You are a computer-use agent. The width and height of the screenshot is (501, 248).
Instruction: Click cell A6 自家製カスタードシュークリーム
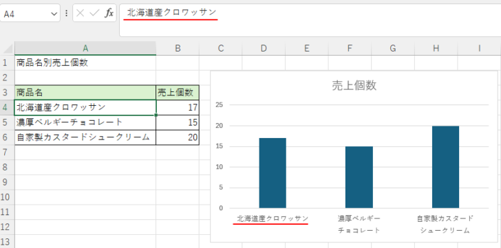[x=85, y=137]
